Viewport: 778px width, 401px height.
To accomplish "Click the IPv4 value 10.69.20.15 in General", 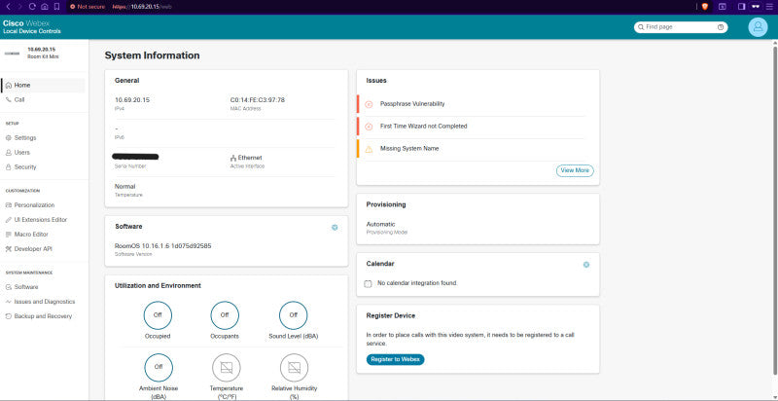I will pyautogui.click(x=132, y=99).
